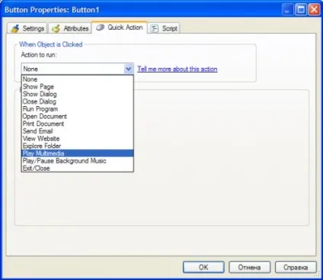This screenshot has width=323, height=280.
Task: Click the Action to run combo box showing None
Action: click(78, 69)
